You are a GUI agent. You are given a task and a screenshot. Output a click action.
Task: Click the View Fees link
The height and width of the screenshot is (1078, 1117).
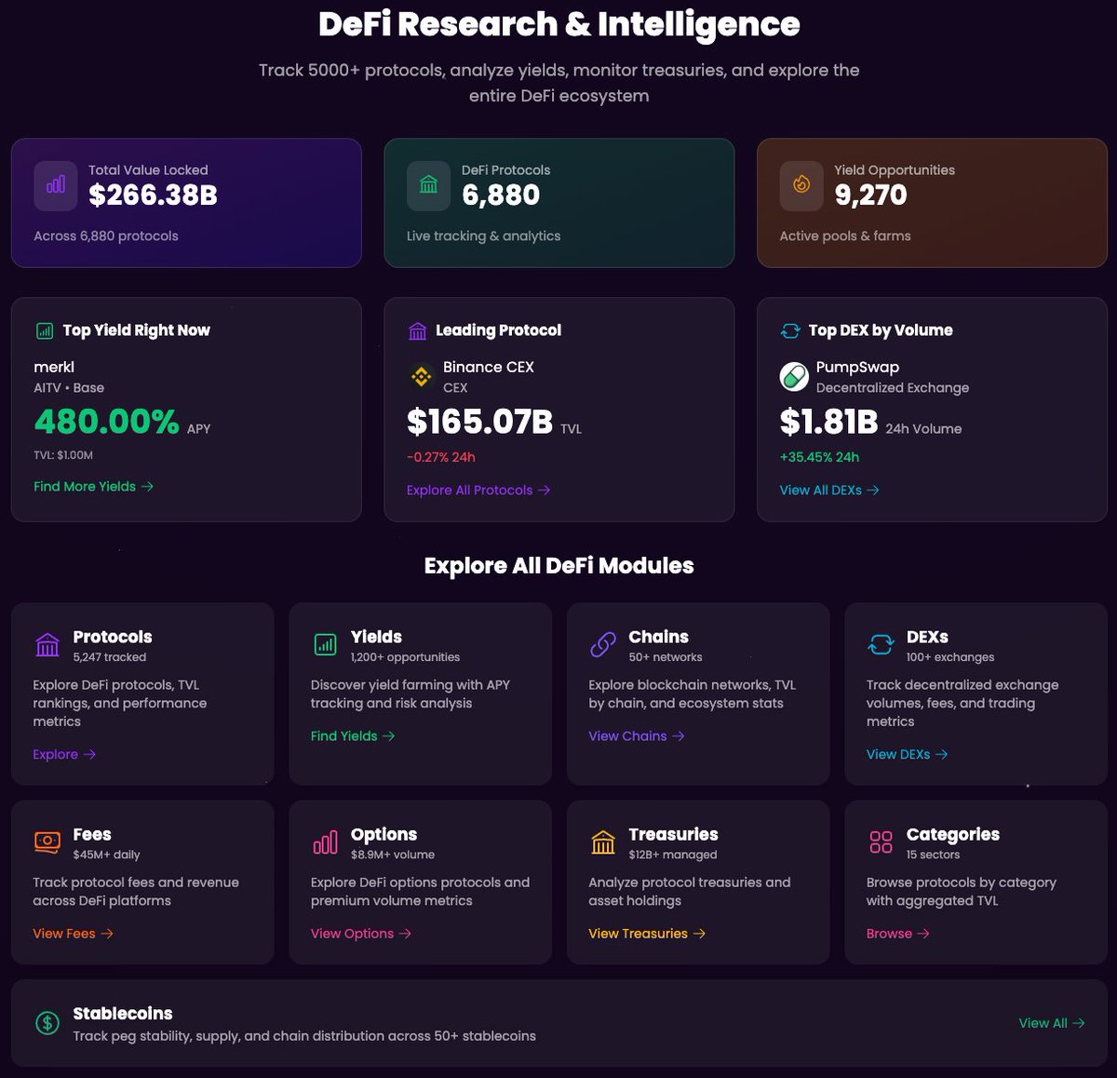coord(73,933)
